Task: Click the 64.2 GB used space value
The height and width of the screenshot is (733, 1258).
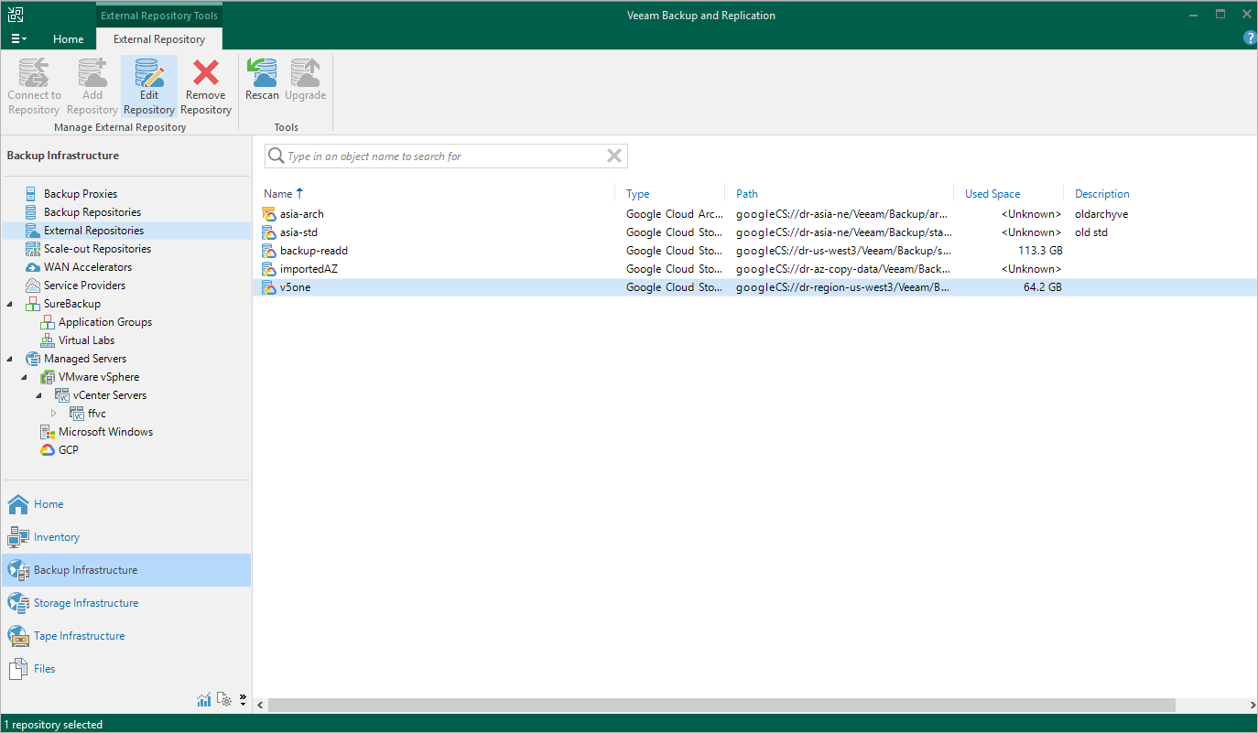Action: [x=1042, y=287]
